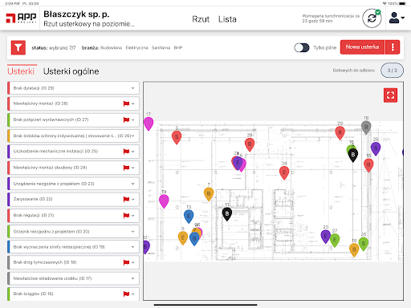This screenshot has height=308, width=411.
Task: Tap the red flag on Brak regulacji (ID 21)
Action: click(x=126, y=216)
